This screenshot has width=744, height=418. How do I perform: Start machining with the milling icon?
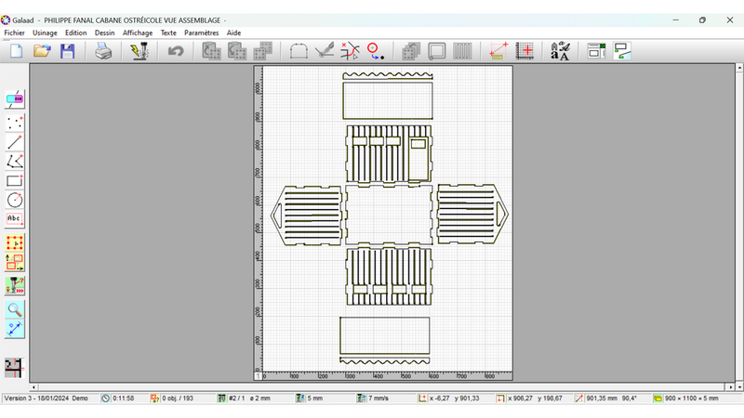tap(139, 52)
